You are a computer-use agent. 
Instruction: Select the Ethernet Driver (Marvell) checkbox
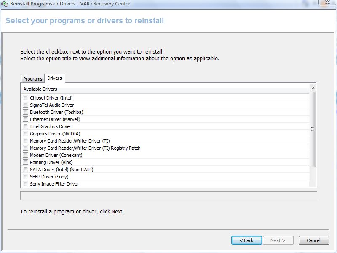(x=26, y=119)
